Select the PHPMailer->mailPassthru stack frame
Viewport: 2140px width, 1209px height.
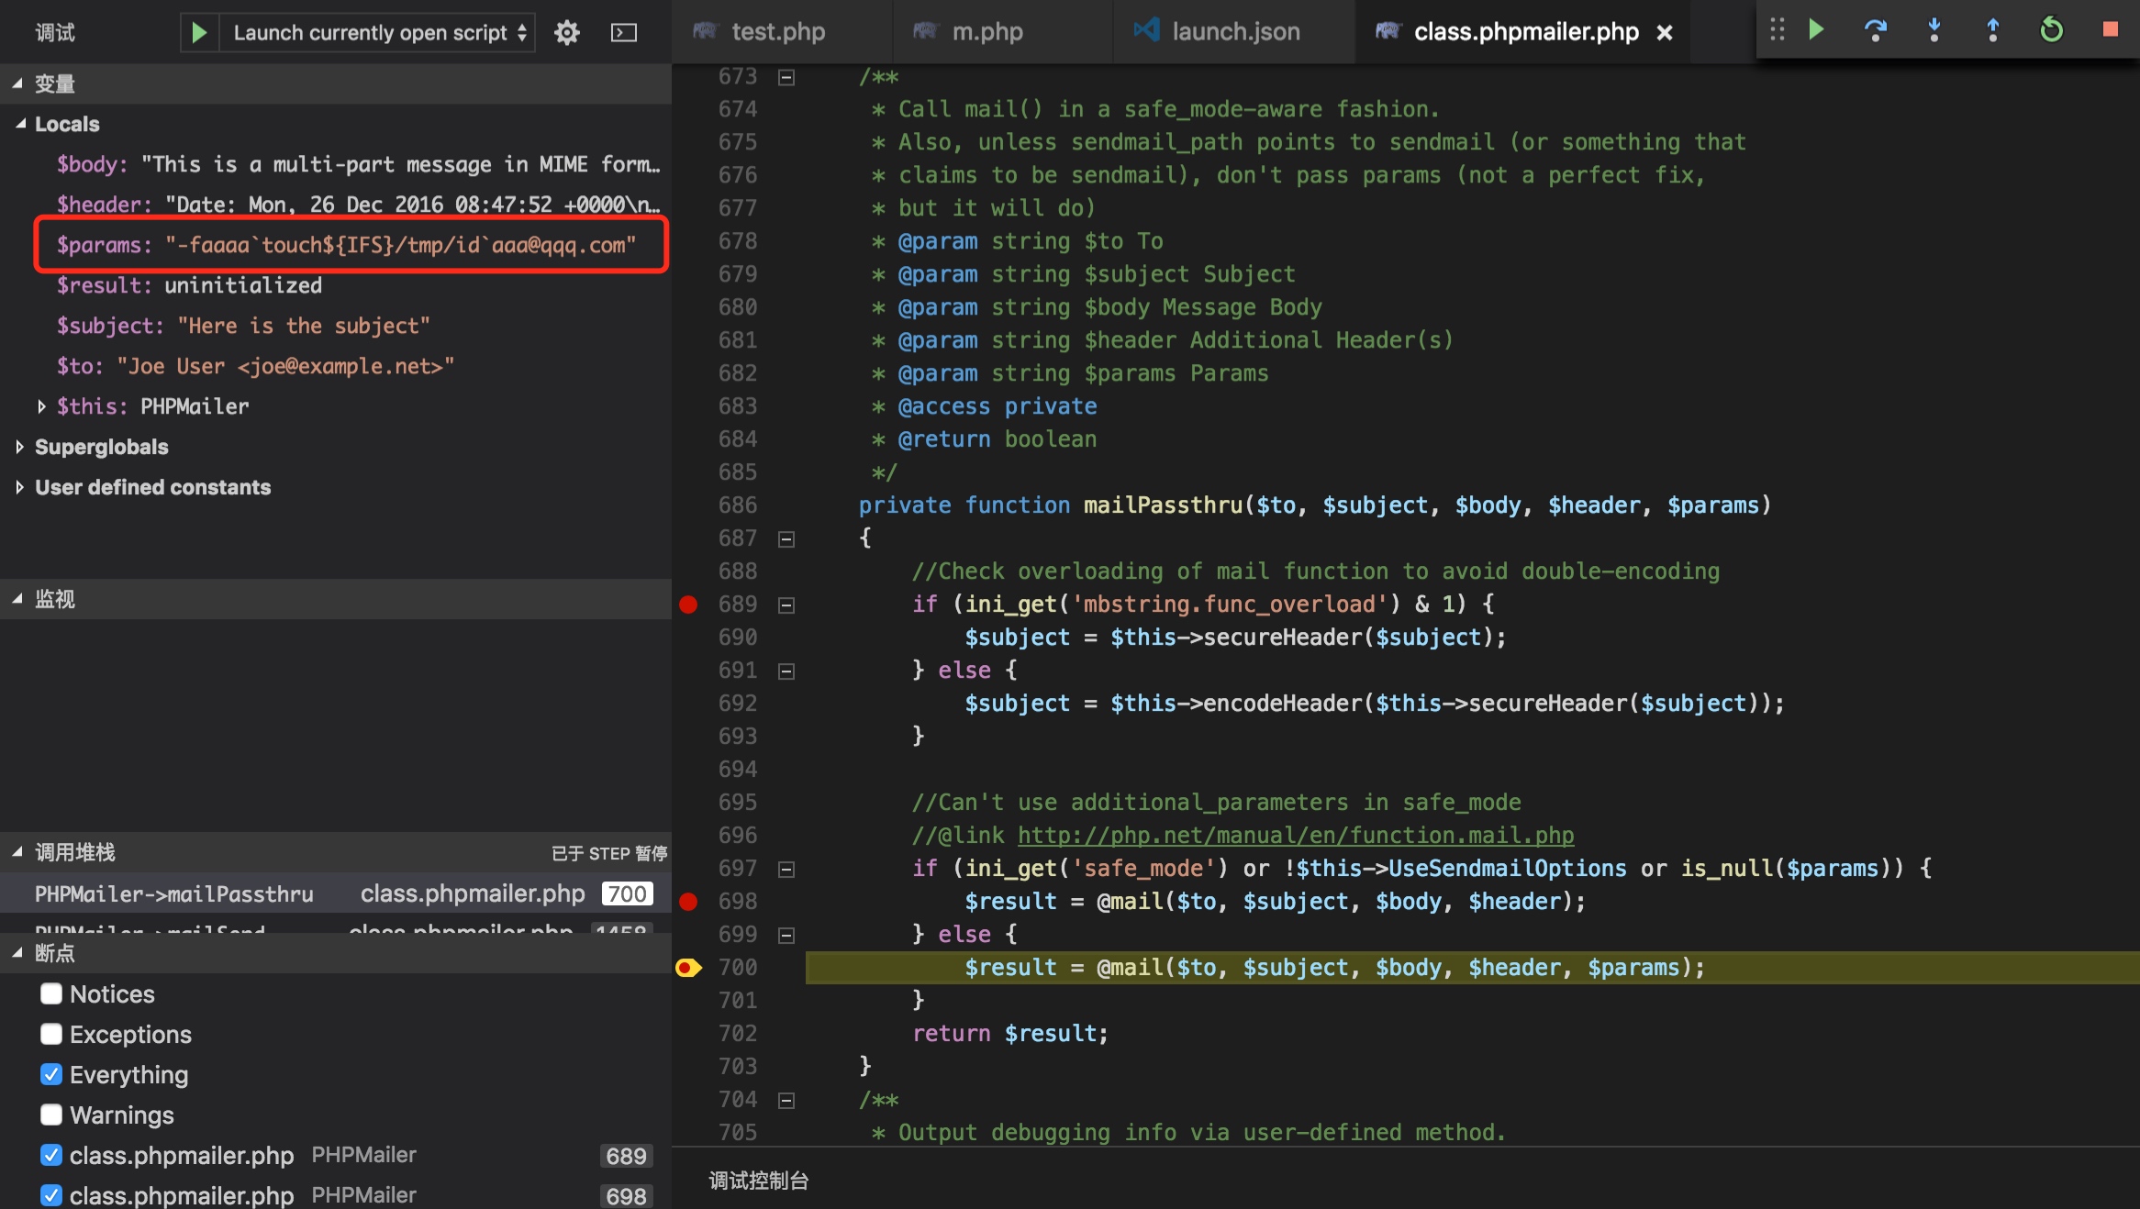336,893
